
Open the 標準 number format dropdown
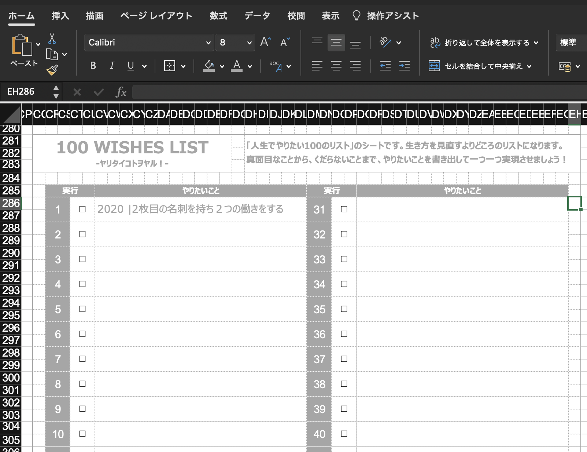571,43
